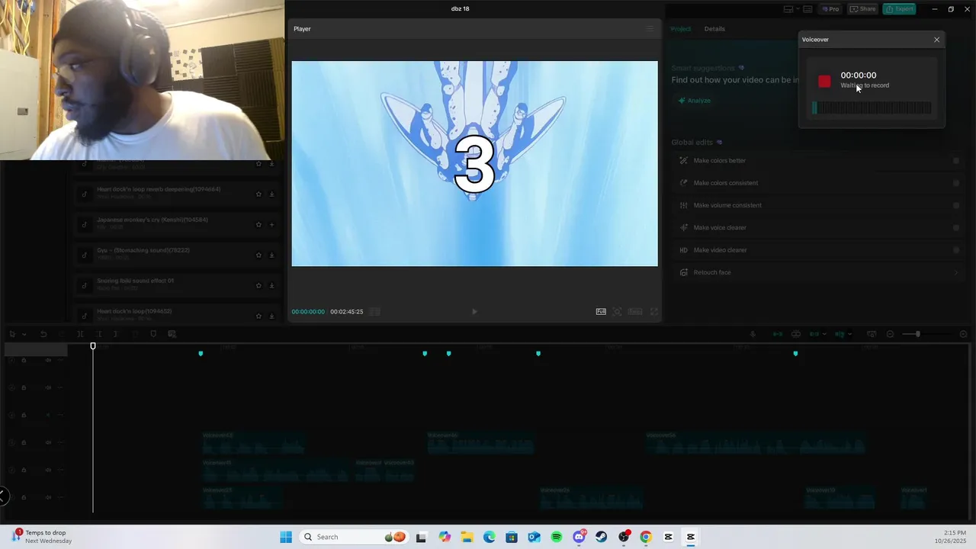
Task: Click the Pro button in title bar
Action: [830, 9]
